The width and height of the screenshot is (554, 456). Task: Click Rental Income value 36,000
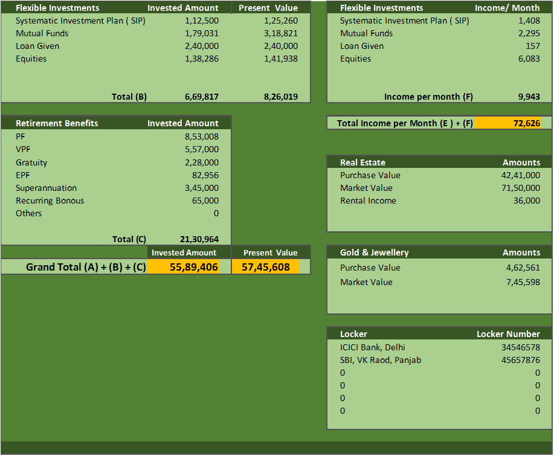point(527,201)
